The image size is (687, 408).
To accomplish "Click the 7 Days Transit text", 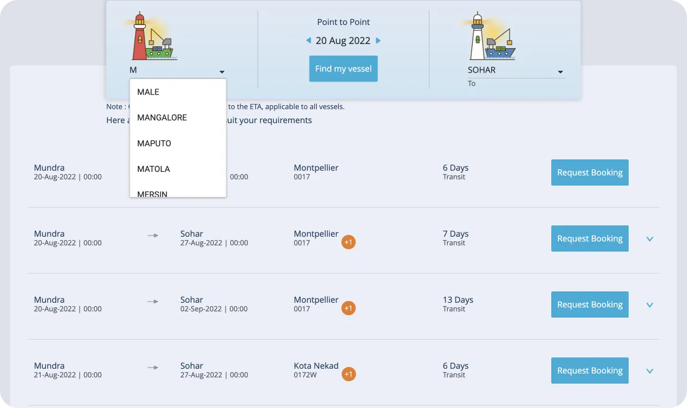I will tap(455, 238).
